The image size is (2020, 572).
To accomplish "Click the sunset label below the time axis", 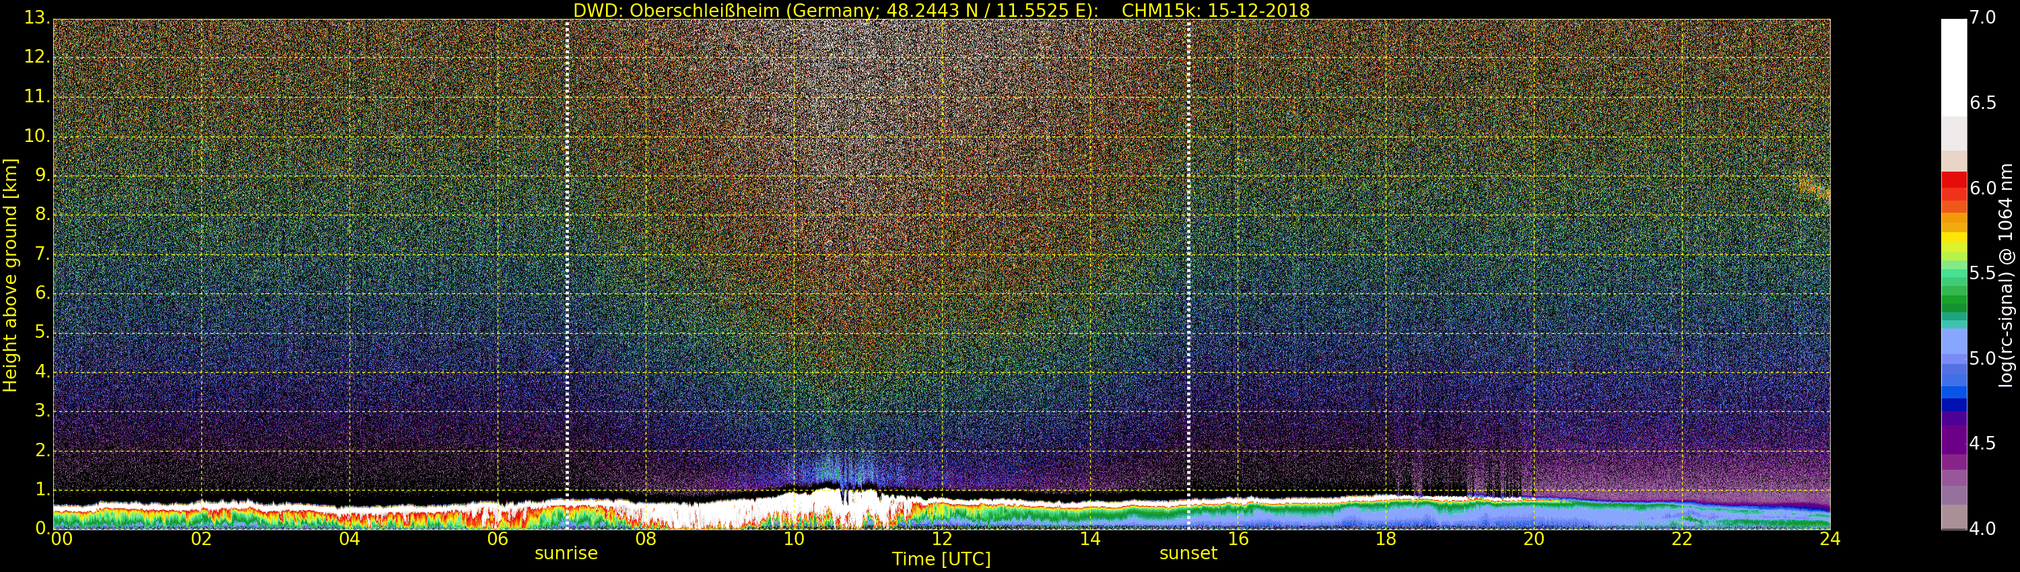I will (1187, 554).
